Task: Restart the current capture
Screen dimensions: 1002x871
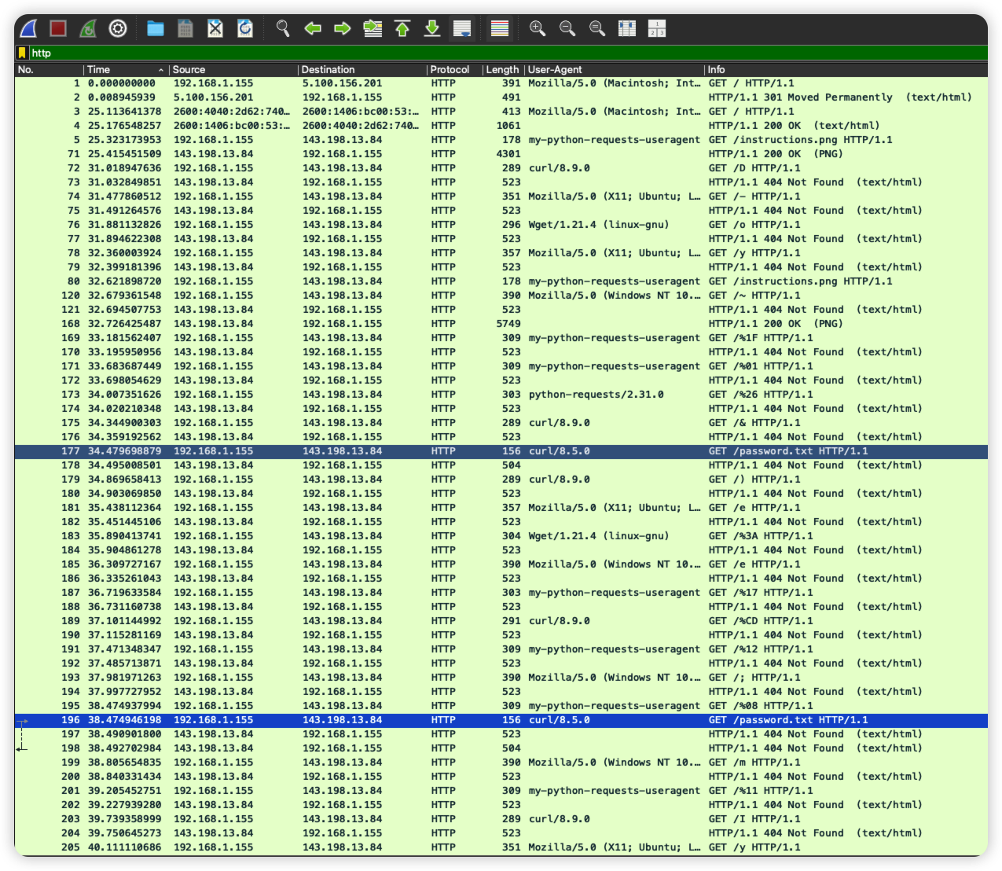Action: click(x=88, y=29)
